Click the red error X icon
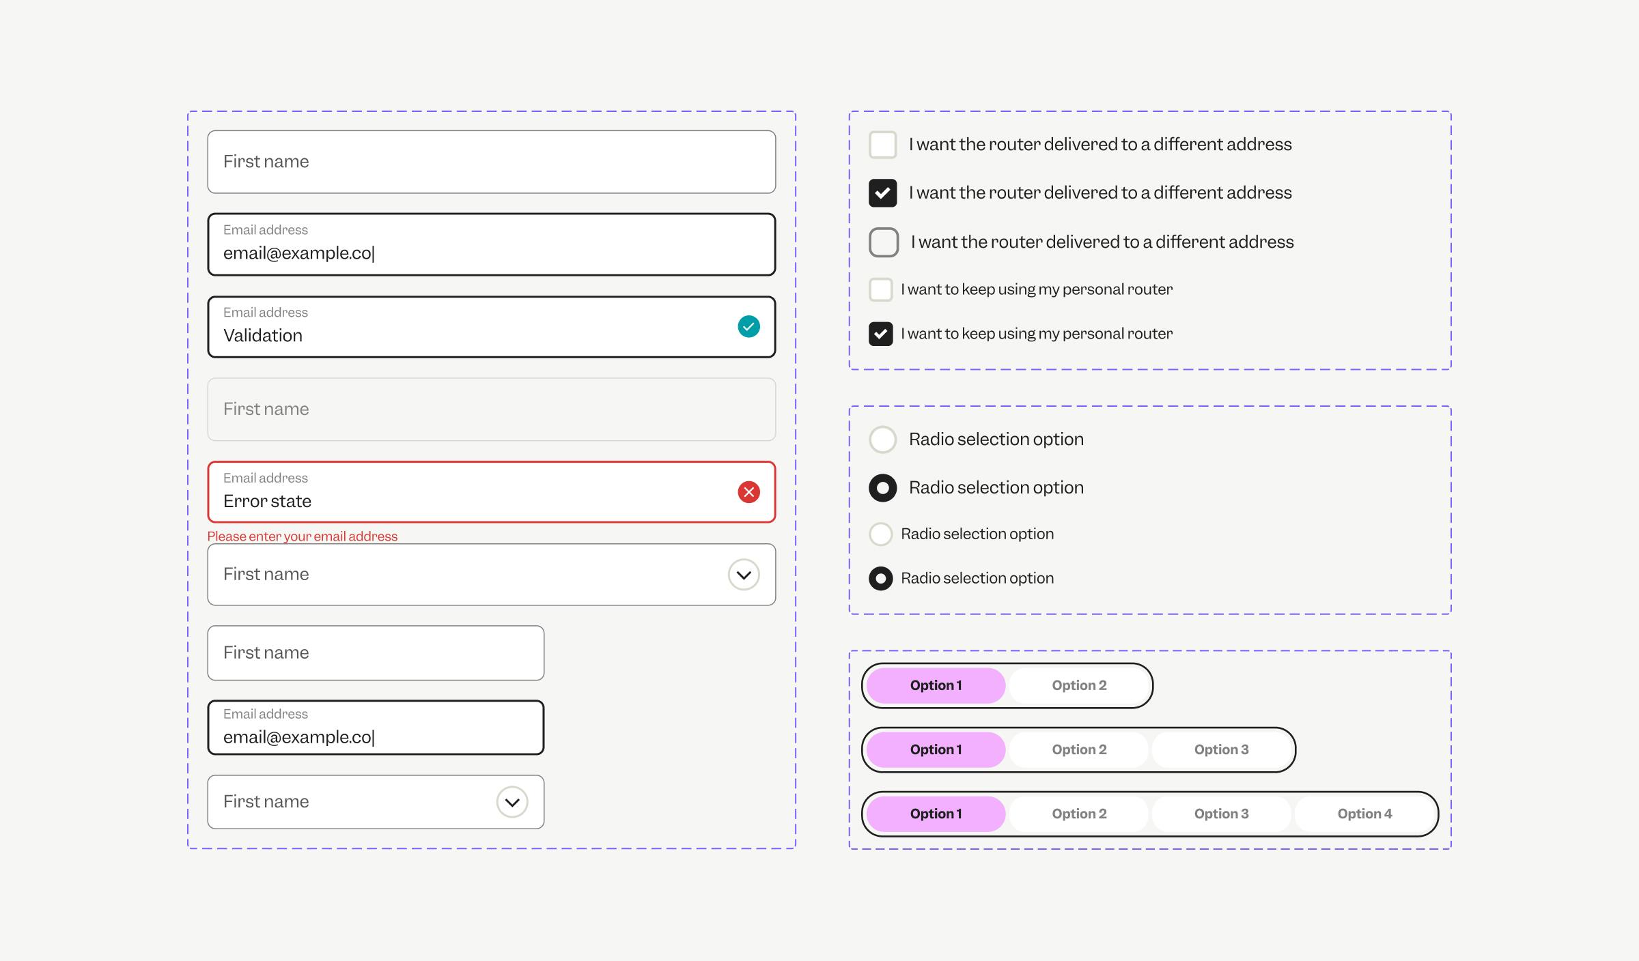This screenshot has height=961, width=1639. [748, 492]
